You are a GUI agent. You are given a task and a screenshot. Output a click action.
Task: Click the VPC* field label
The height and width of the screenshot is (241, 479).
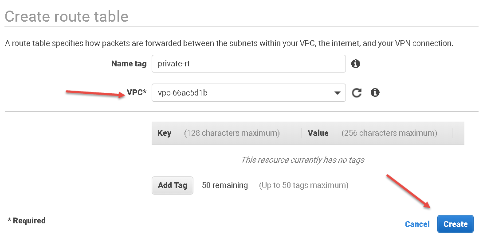[137, 93]
